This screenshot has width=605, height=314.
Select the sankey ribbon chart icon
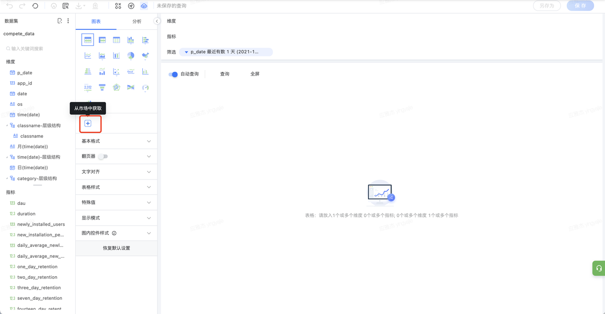pos(131,87)
